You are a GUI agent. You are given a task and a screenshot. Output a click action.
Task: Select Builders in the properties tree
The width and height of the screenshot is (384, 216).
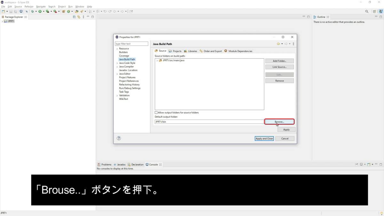[123, 52]
